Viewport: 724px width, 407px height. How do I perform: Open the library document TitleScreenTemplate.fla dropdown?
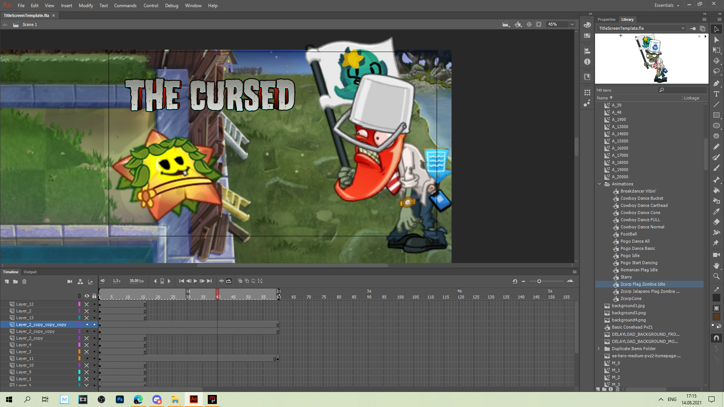(641, 28)
